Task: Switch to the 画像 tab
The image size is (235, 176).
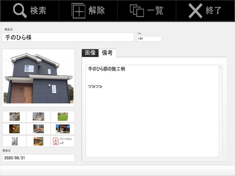Action: pyautogui.click(x=90, y=53)
